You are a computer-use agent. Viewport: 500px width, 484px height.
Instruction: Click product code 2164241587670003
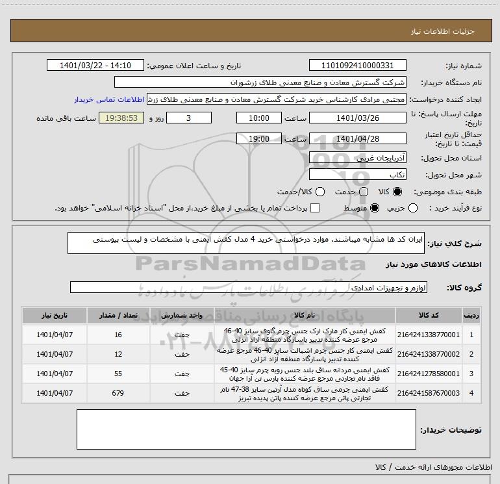pos(429,393)
